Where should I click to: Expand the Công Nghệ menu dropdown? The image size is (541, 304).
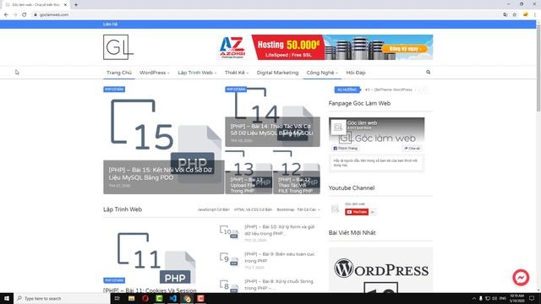coord(322,73)
